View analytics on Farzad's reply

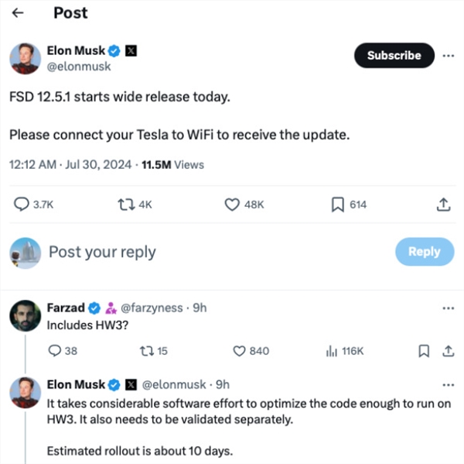click(331, 351)
